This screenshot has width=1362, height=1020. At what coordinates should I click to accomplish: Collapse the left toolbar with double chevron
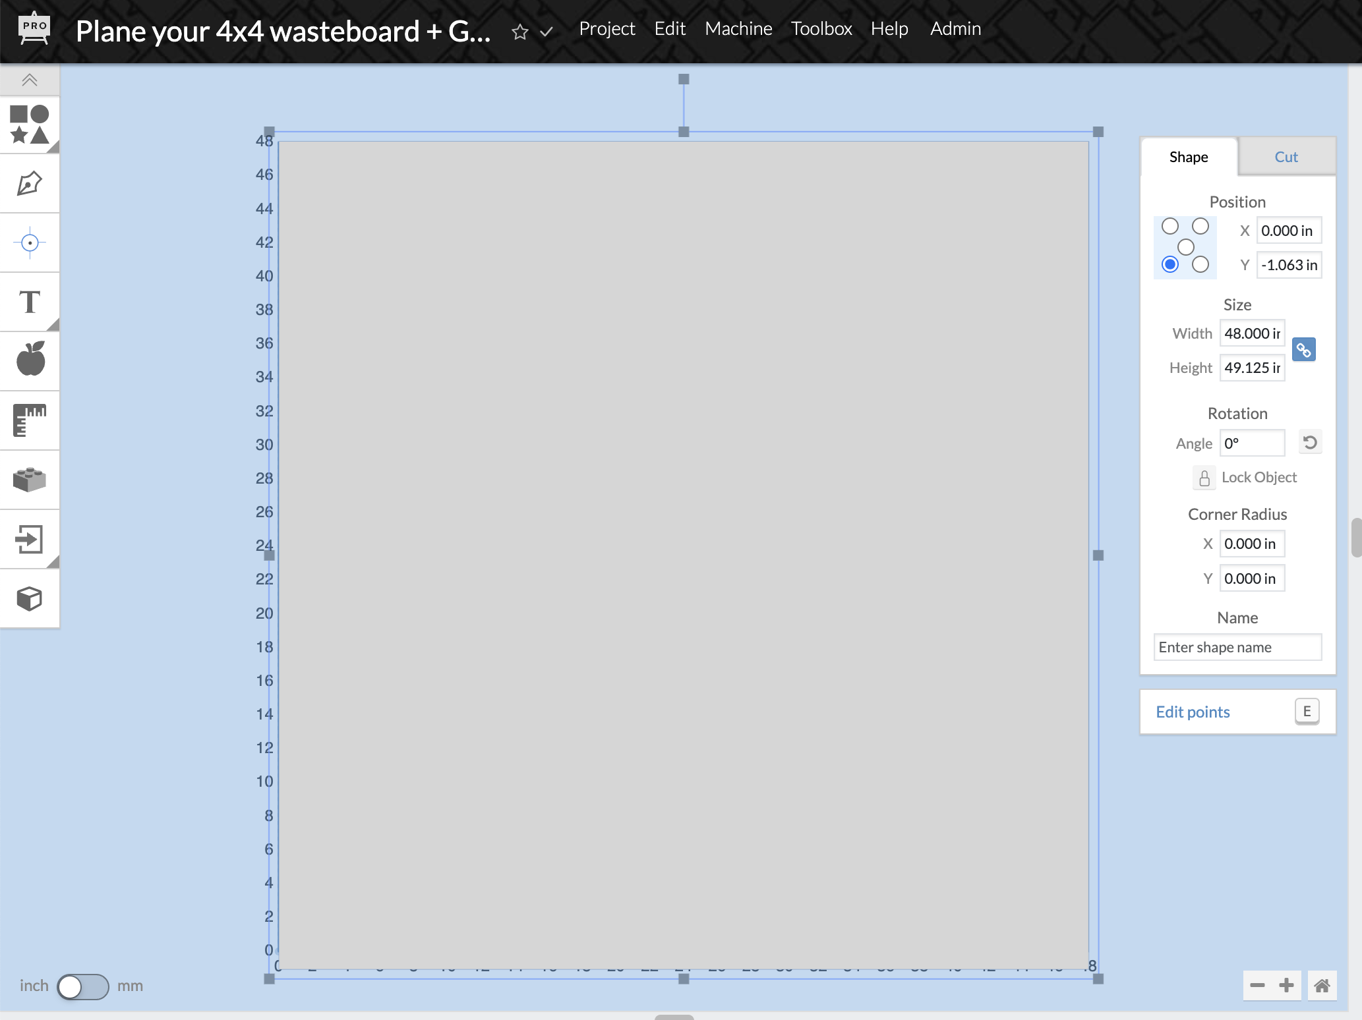point(30,80)
